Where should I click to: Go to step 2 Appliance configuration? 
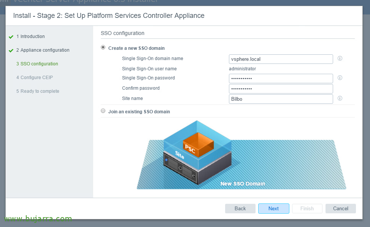coord(43,50)
